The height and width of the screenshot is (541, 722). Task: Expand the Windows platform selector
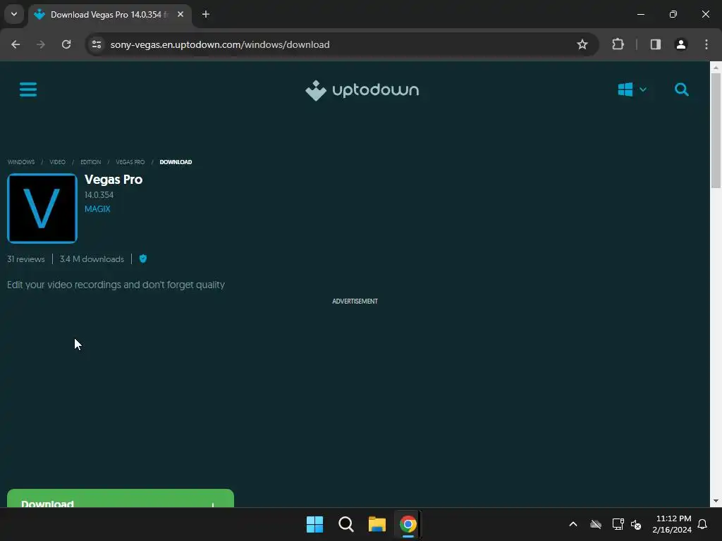pyautogui.click(x=632, y=89)
